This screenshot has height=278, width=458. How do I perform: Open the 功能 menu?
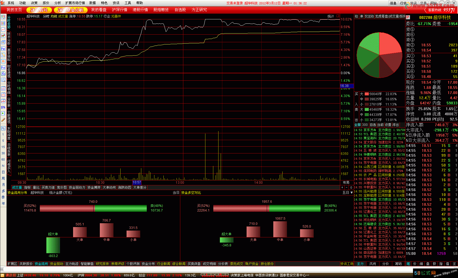point(23,3)
